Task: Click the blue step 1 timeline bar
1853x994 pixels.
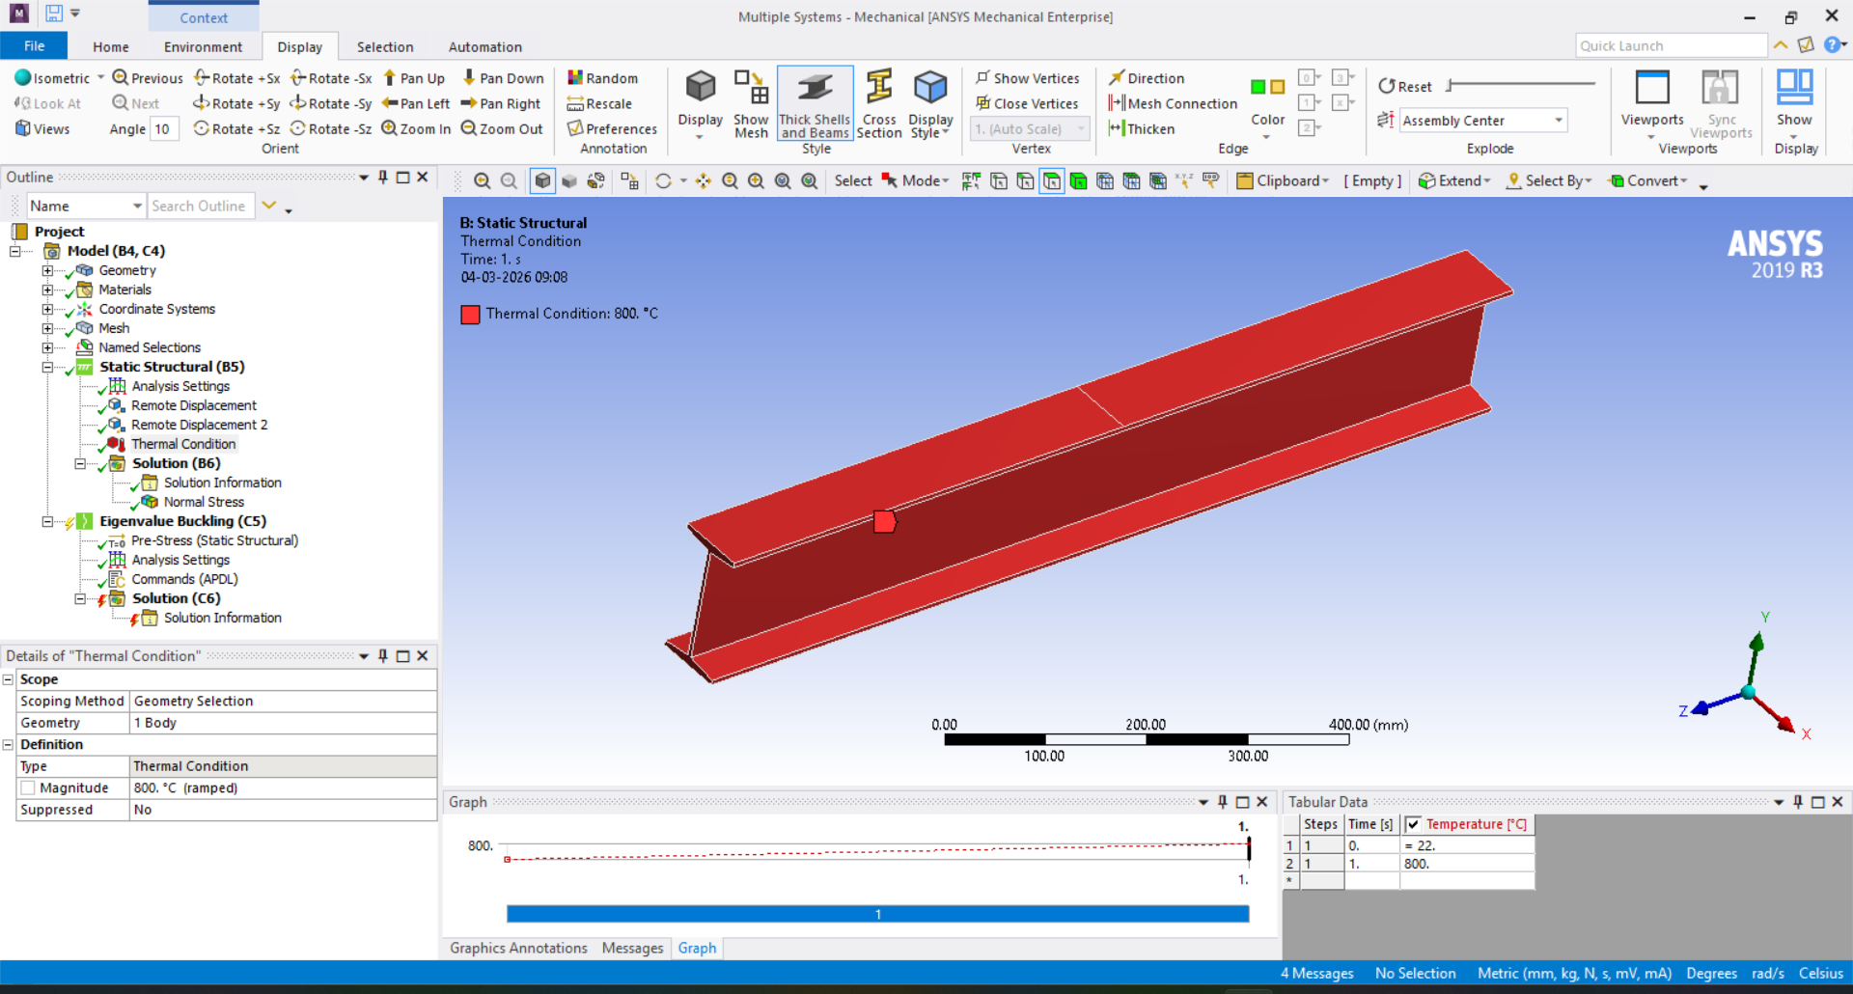Action: click(878, 914)
